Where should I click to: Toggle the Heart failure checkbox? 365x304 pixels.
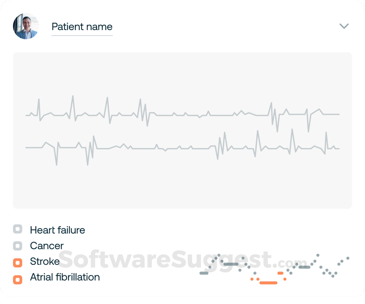18,230
